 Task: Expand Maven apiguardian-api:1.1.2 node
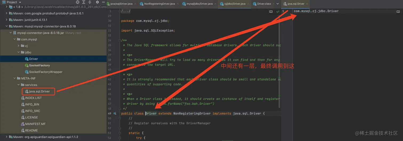click(x=6, y=137)
